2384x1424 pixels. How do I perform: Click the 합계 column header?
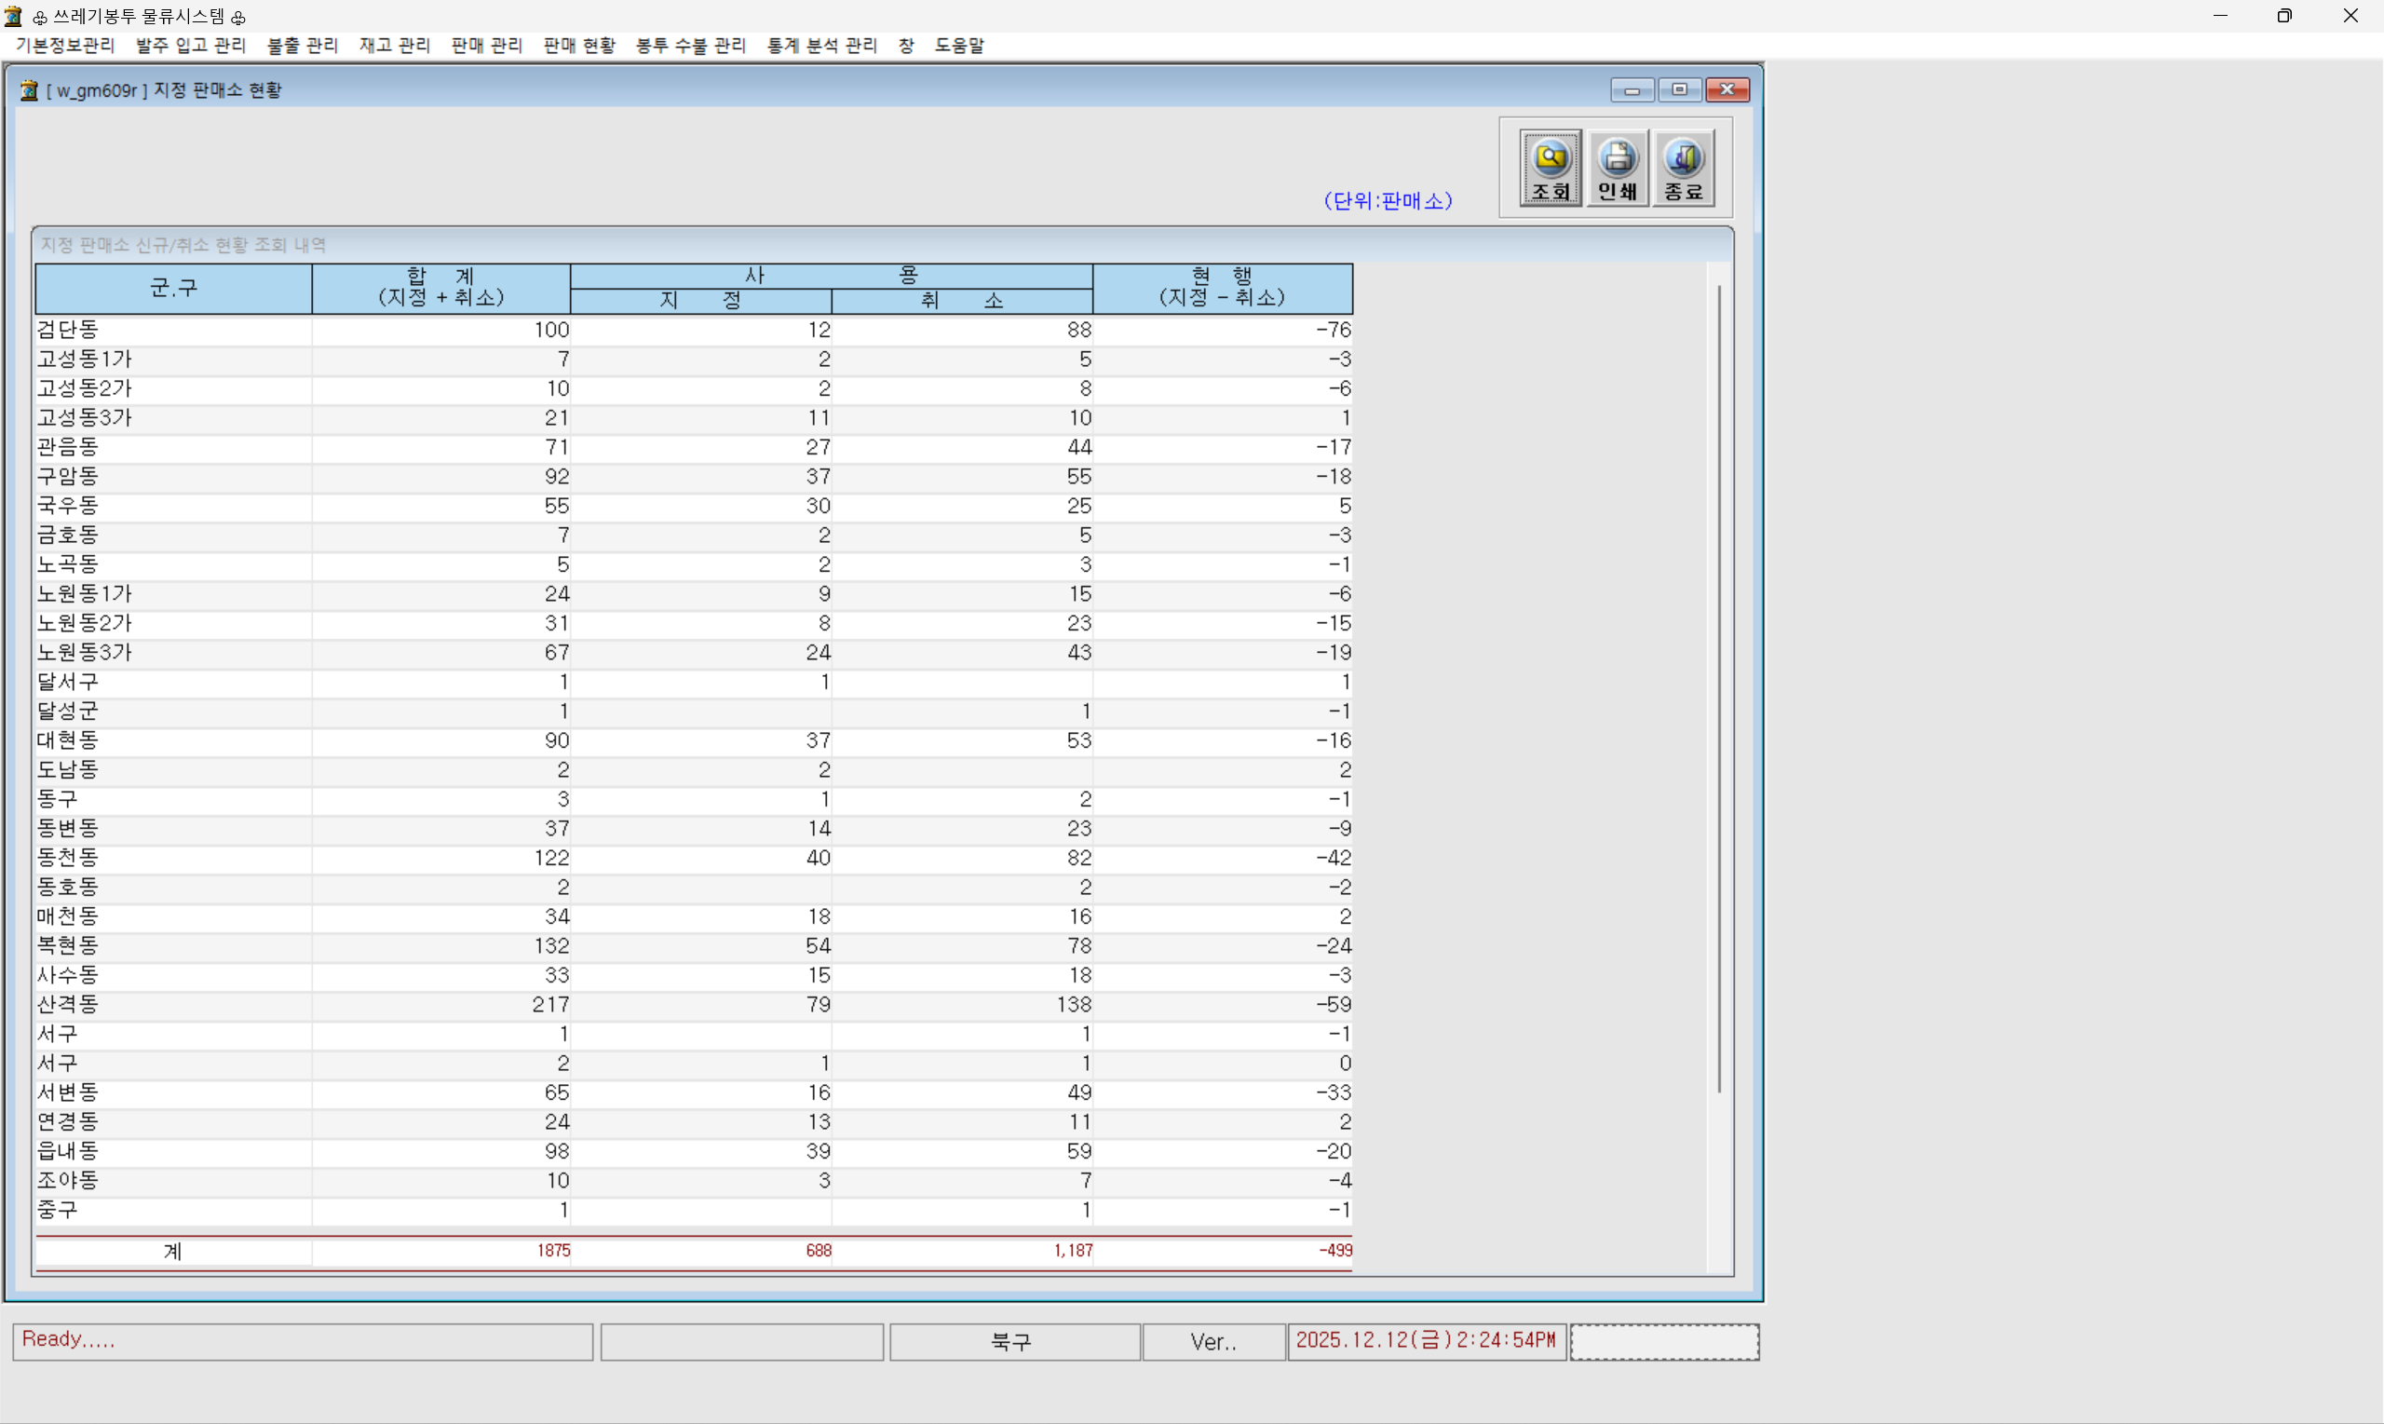[441, 288]
